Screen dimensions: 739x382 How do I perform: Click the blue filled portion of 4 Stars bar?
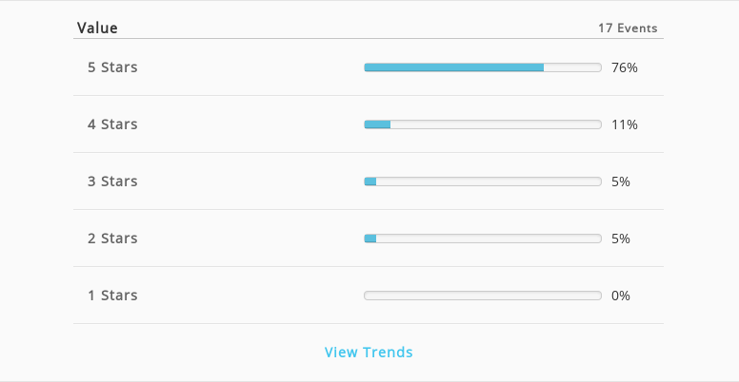[377, 124]
